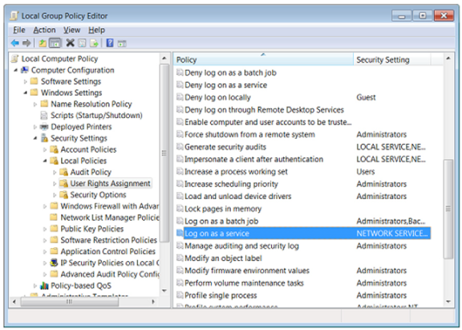Viewport: 462px width, 330px height.
Task: Collapse the Computer Configuration node
Action: tap(15, 70)
